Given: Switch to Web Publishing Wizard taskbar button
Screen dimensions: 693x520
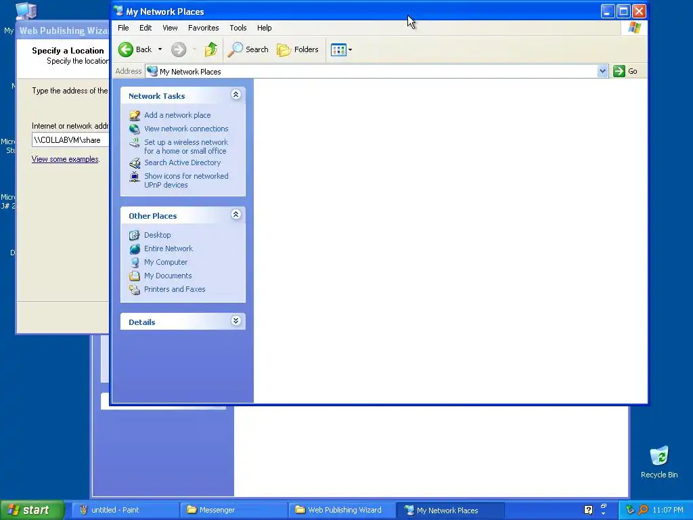Looking at the screenshot, I should click(342, 510).
